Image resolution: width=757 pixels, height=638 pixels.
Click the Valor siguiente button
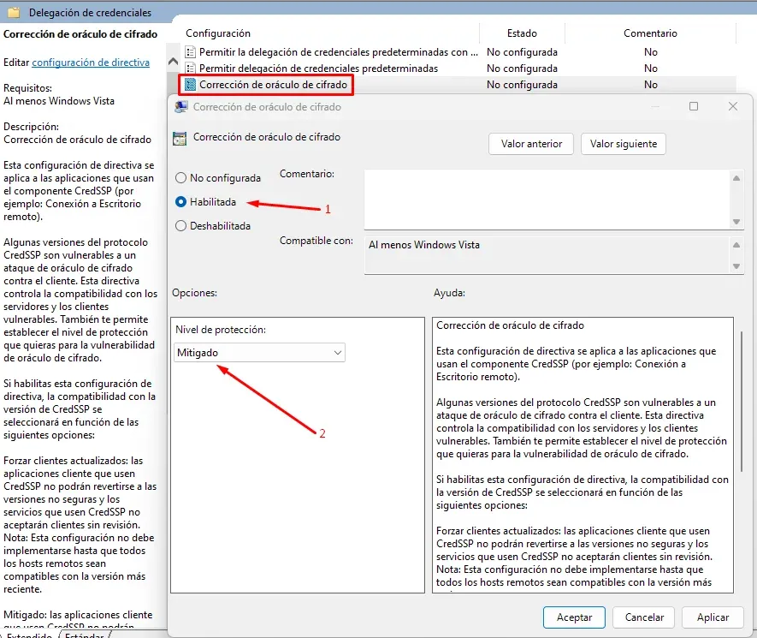(x=624, y=144)
